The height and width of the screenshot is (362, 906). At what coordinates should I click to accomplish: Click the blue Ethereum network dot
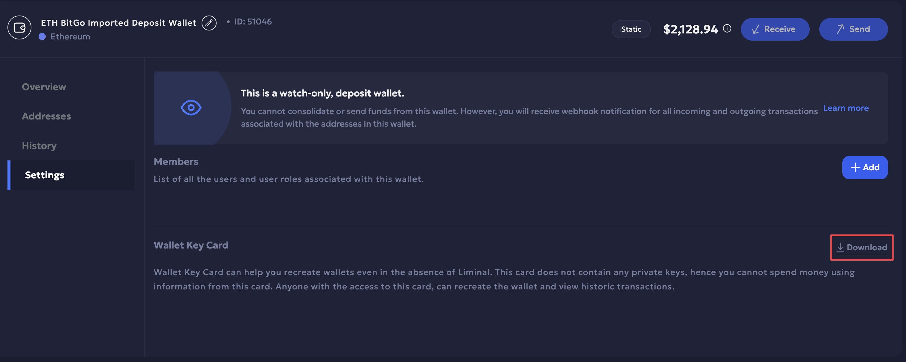[42, 36]
